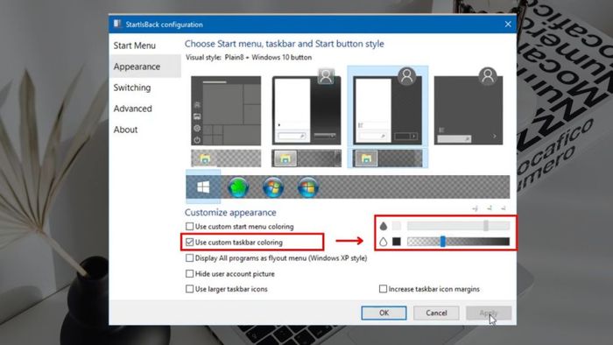Image resolution: width=613 pixels, height=345 pixels.
Task: Click the outlined droplet taskbar color icon
Action: 384,242
